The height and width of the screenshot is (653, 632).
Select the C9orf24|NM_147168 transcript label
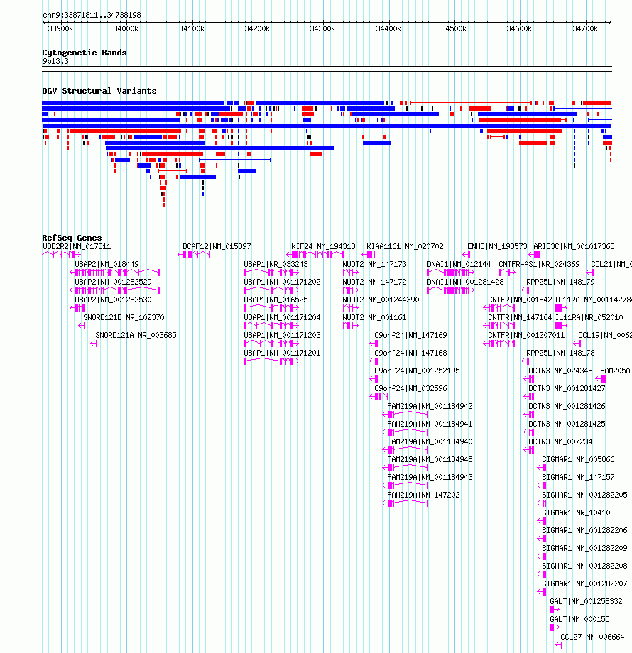(x=410, y=353)
